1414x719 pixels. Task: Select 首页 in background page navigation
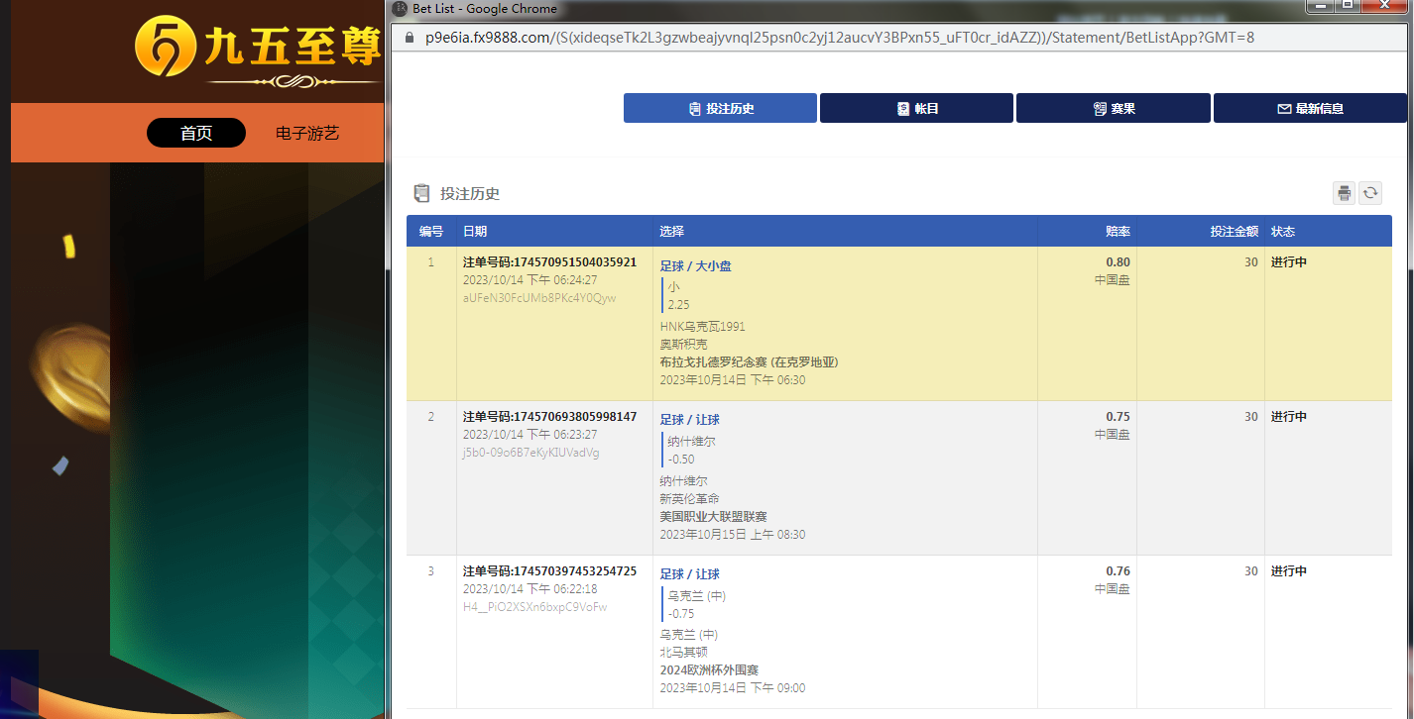[196, 133]
